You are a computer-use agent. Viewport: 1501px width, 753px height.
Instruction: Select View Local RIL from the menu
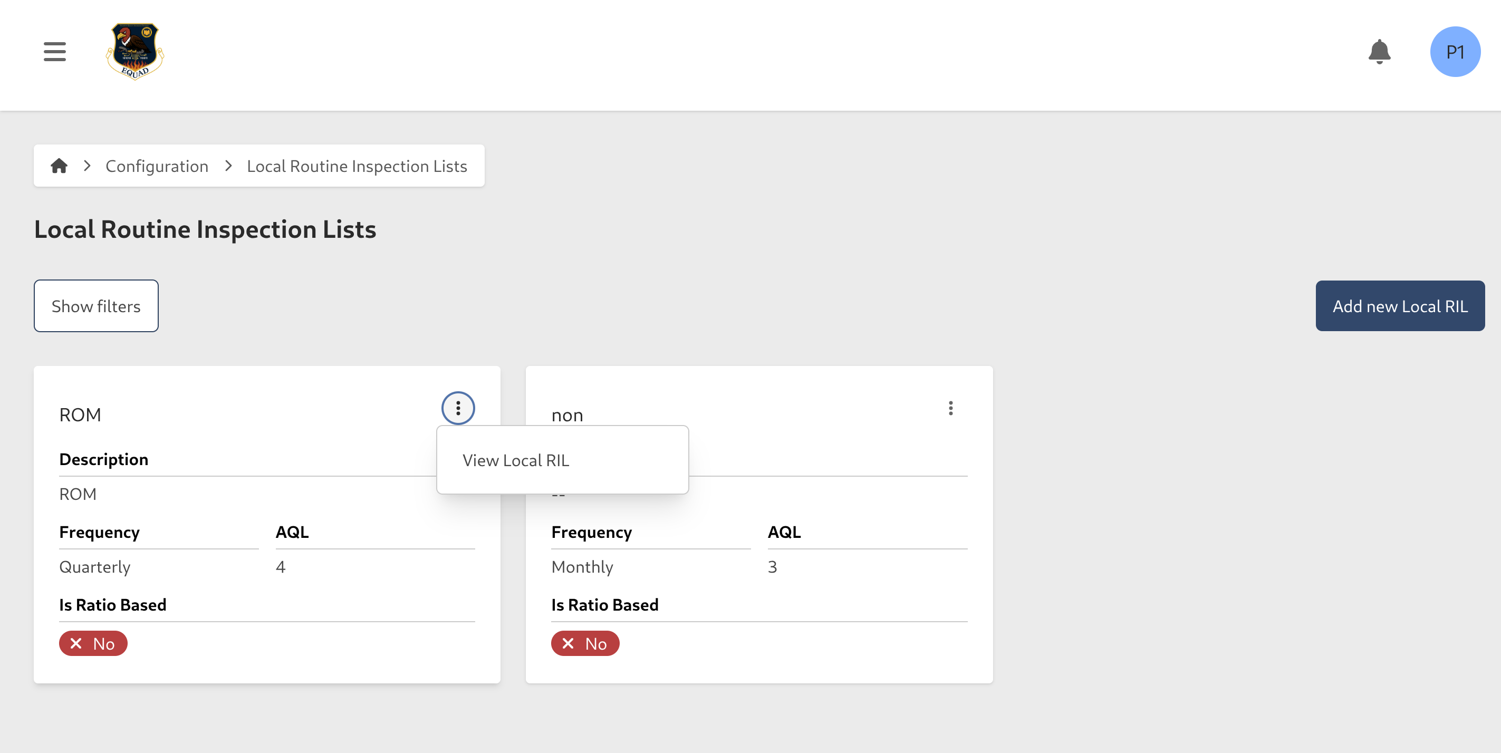(516, 459)
